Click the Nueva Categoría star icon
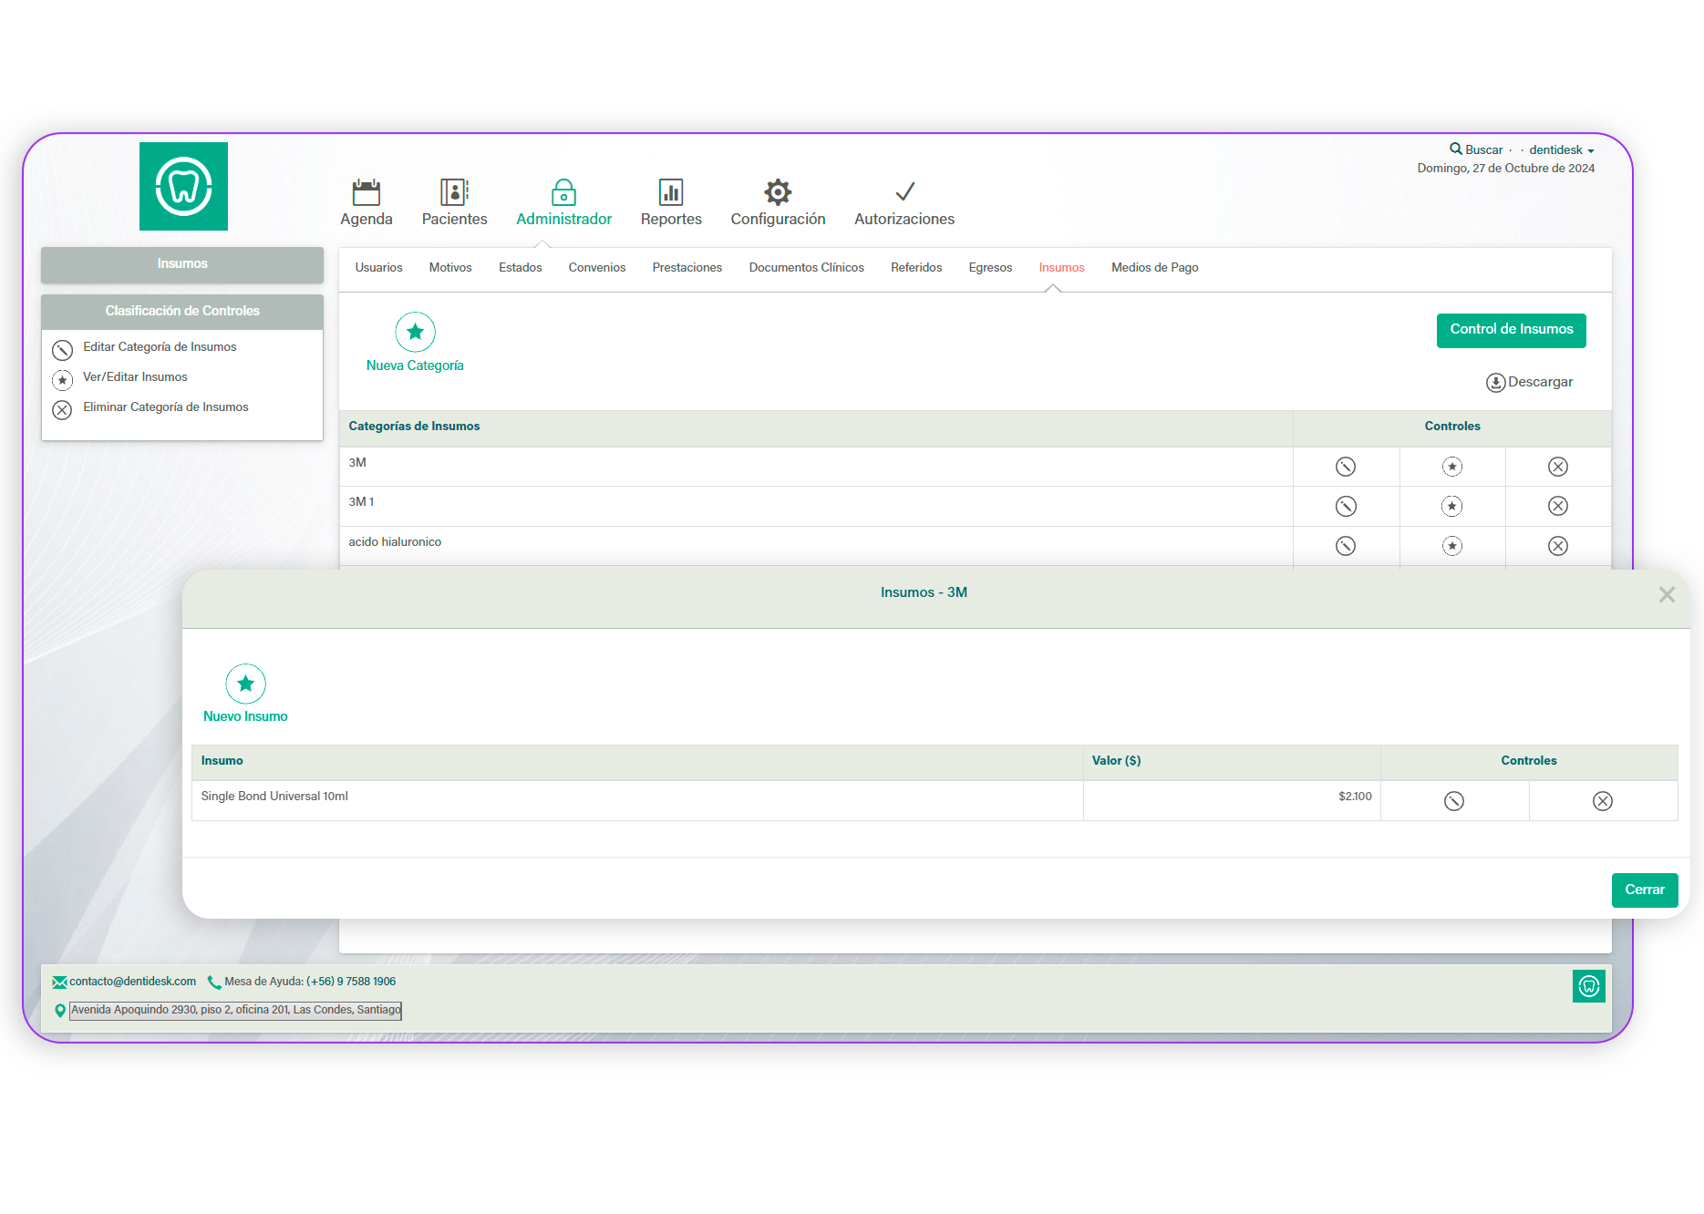 click(x=415, y=332)
